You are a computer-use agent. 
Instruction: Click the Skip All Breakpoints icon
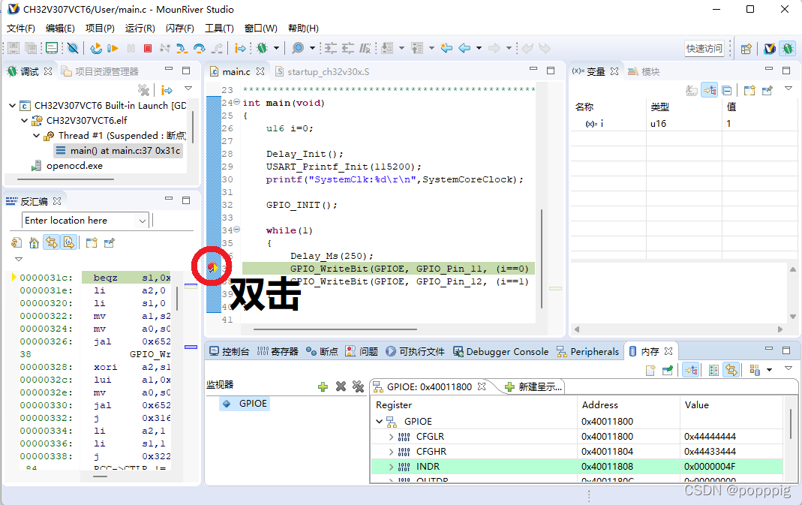tap(73, 48)
